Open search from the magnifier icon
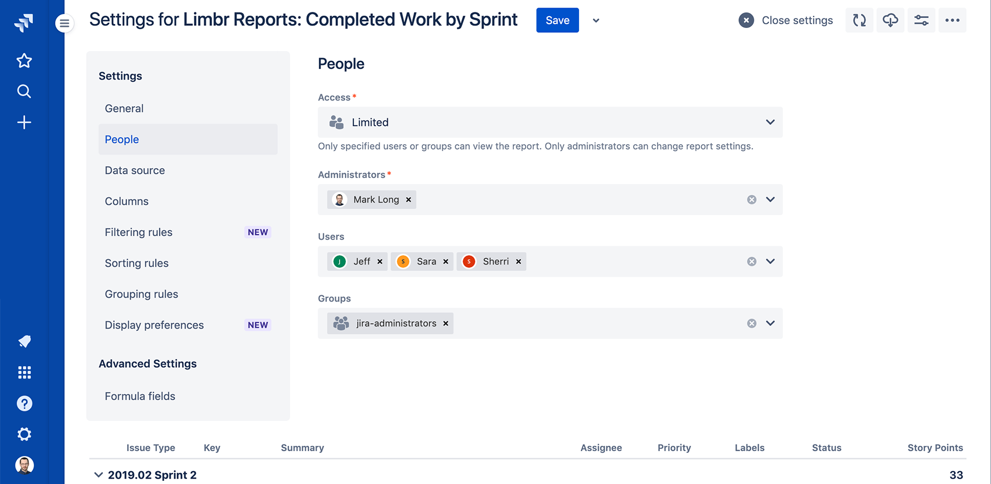This screenshot has height=484, width=991. point(24,91)
